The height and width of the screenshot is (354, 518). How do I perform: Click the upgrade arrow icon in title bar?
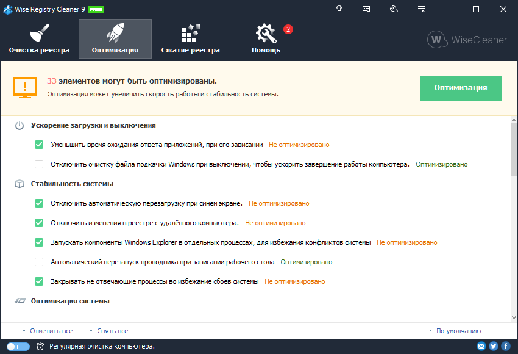pyautogui.click(x=339, y=9)
